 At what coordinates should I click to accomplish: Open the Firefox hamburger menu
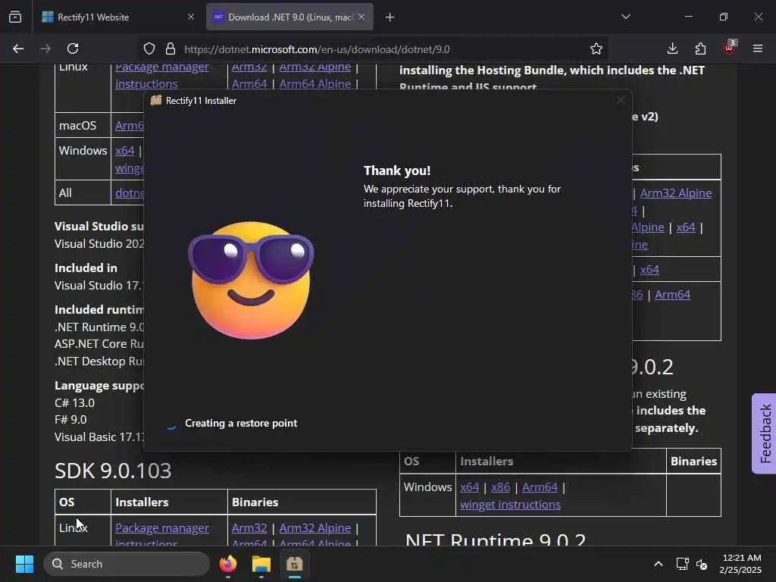[x=758, y=48]
